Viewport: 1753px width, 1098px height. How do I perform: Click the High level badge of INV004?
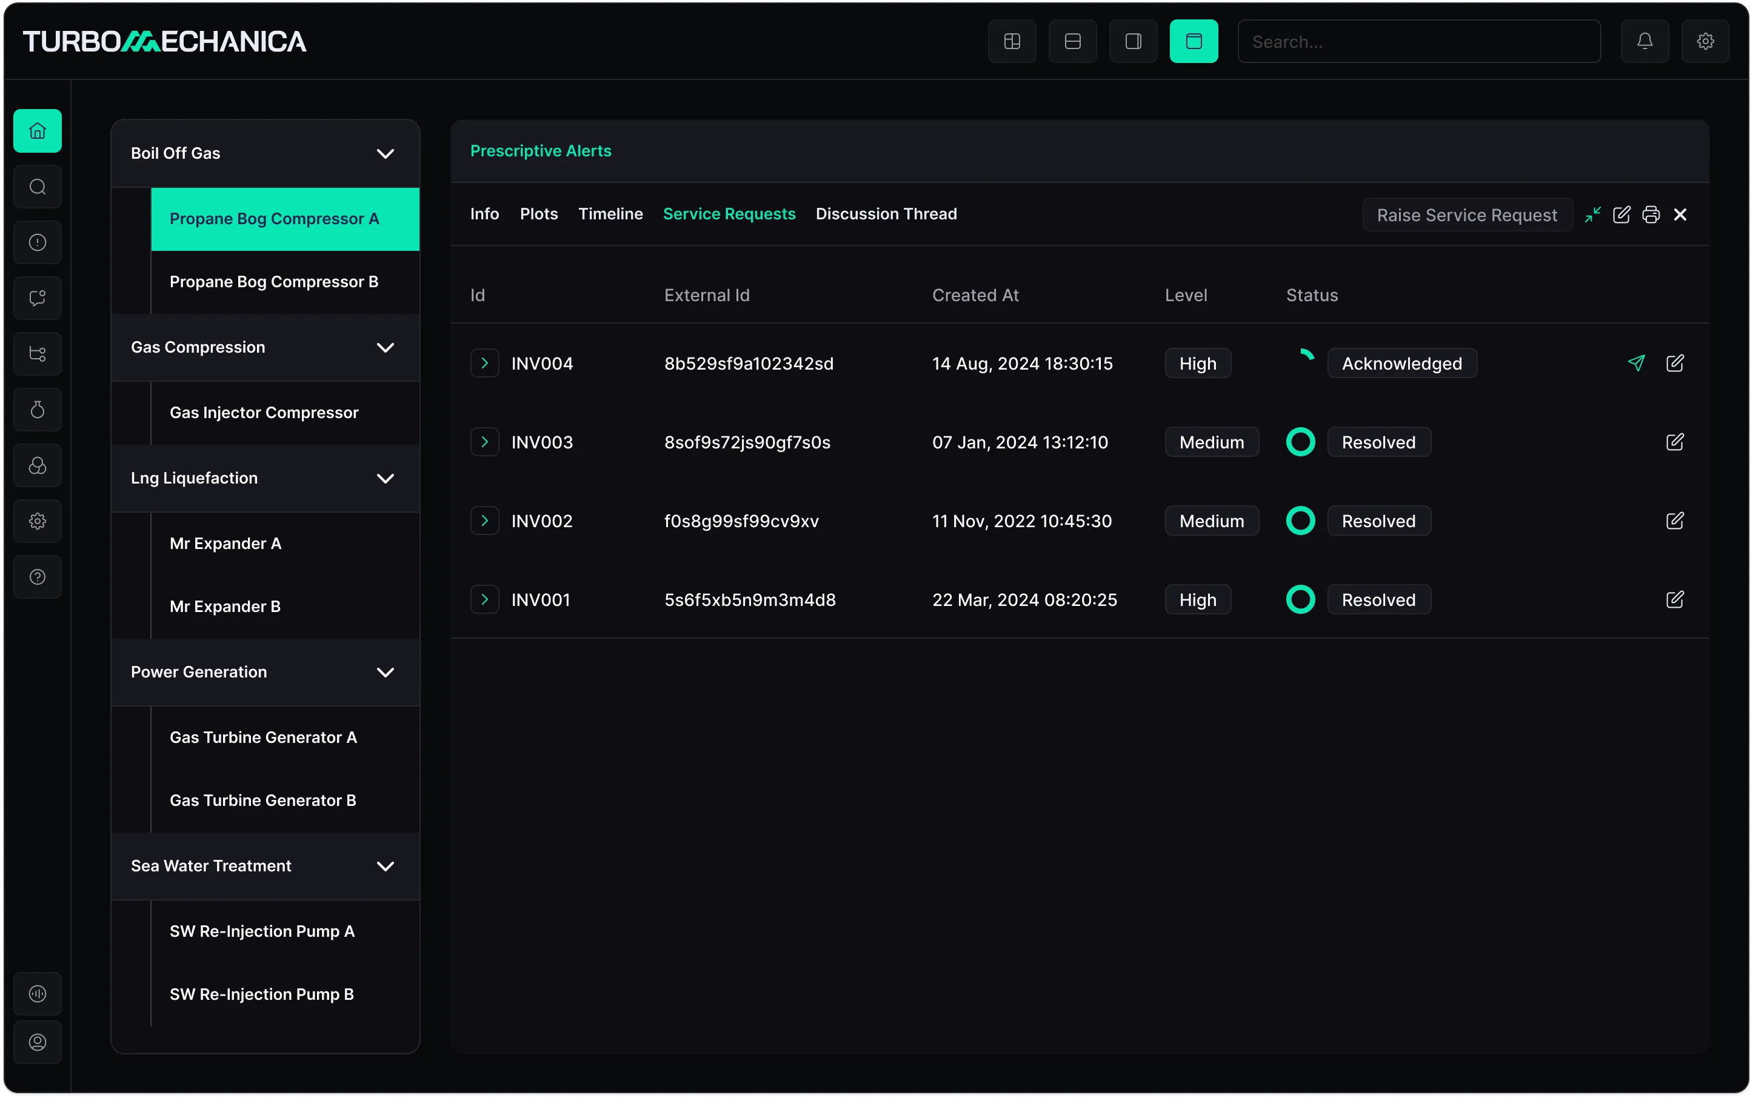(1197, 363)
